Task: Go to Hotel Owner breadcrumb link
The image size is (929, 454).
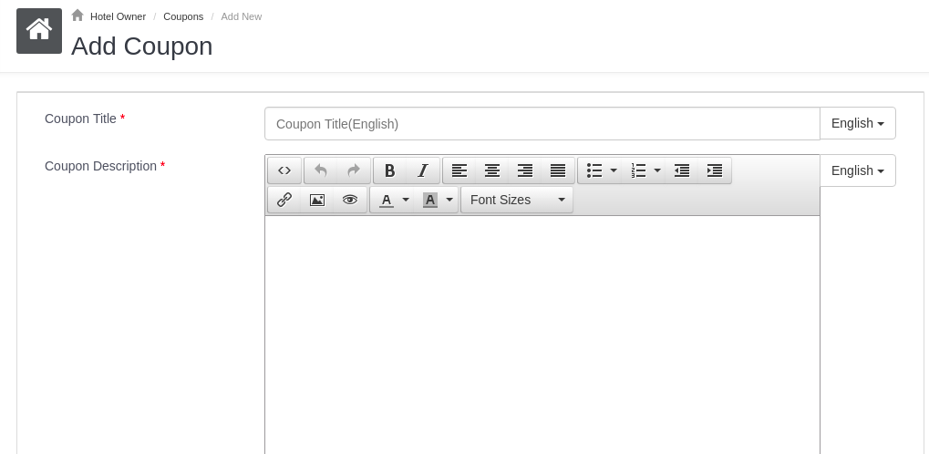Action: pos(118,16)
